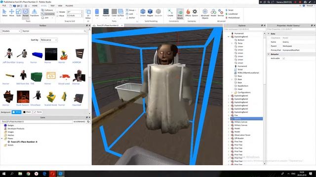Negate the selected part
Screen dimensions: 316x177
[x=150, y=13]
